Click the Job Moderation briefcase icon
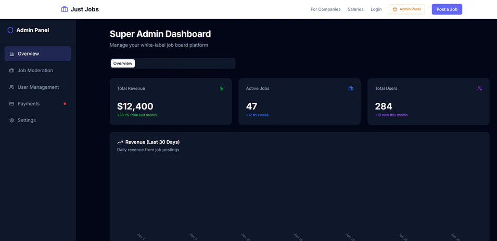The image size is (497, 241). coord(12,71)
